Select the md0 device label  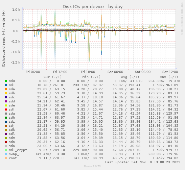(12, 81)
